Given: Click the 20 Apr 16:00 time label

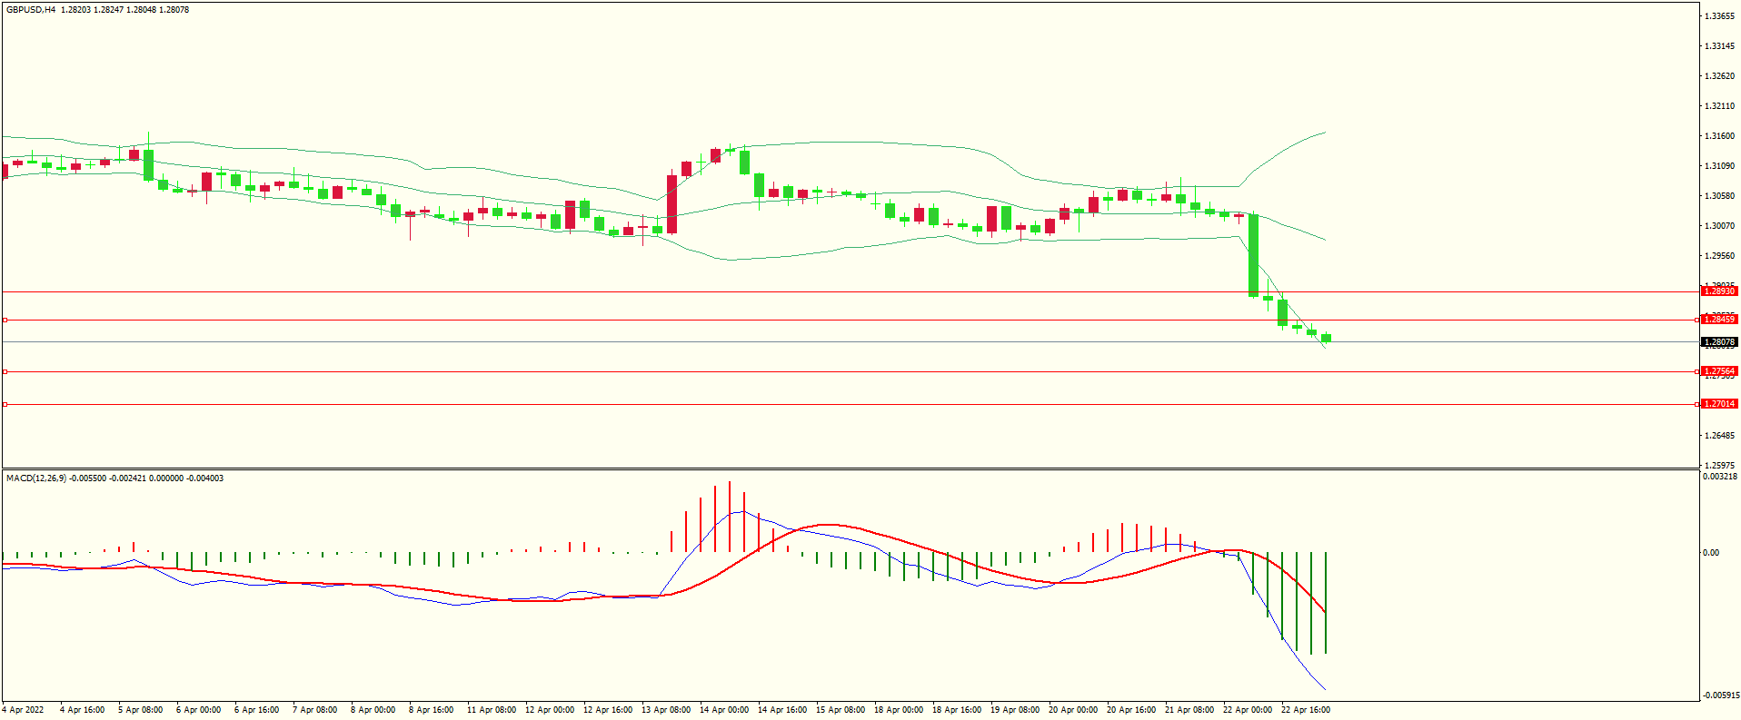Looking at the screenshot, I should tap(1130, 710).
